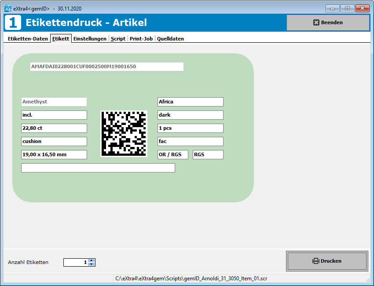Maximize the eXtra4 window
This screenshot has height=286, width=374.
[348, 8]
